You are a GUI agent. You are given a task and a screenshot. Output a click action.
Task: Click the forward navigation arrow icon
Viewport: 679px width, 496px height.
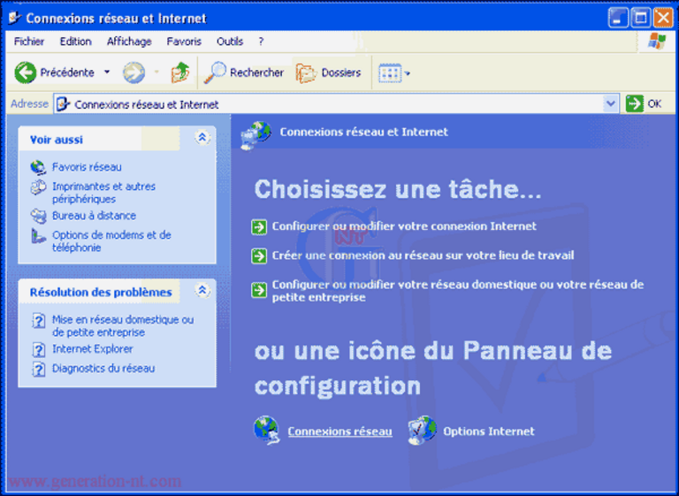134,72
